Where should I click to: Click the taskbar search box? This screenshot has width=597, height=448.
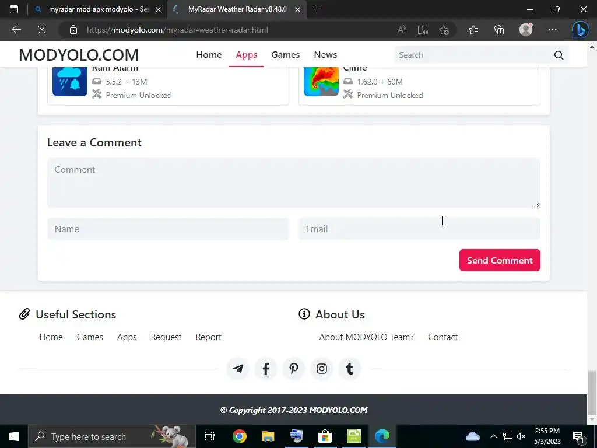click(111, 436)
